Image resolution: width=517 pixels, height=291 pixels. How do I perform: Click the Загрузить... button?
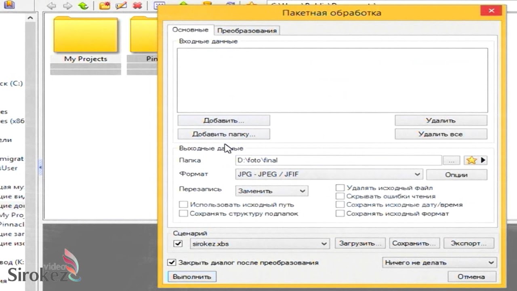pos(360,243)
